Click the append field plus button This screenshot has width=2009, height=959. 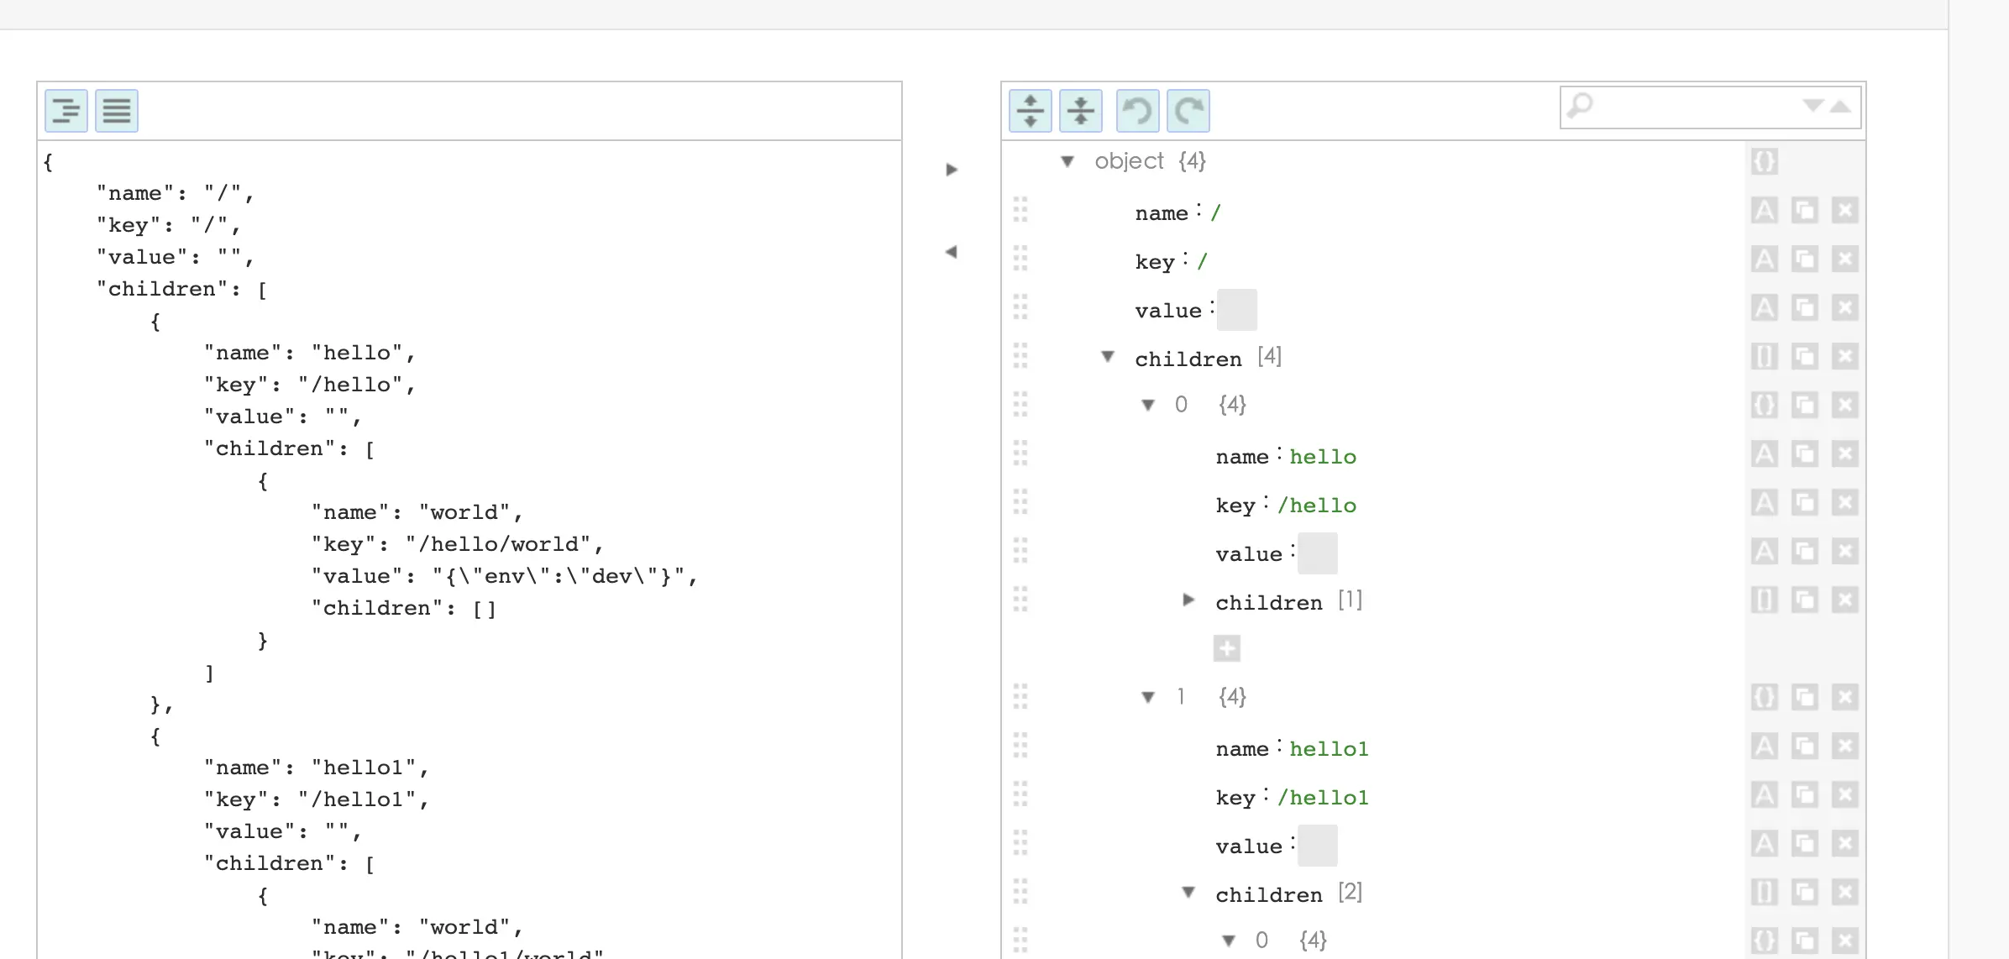[x=1226, y=648]
